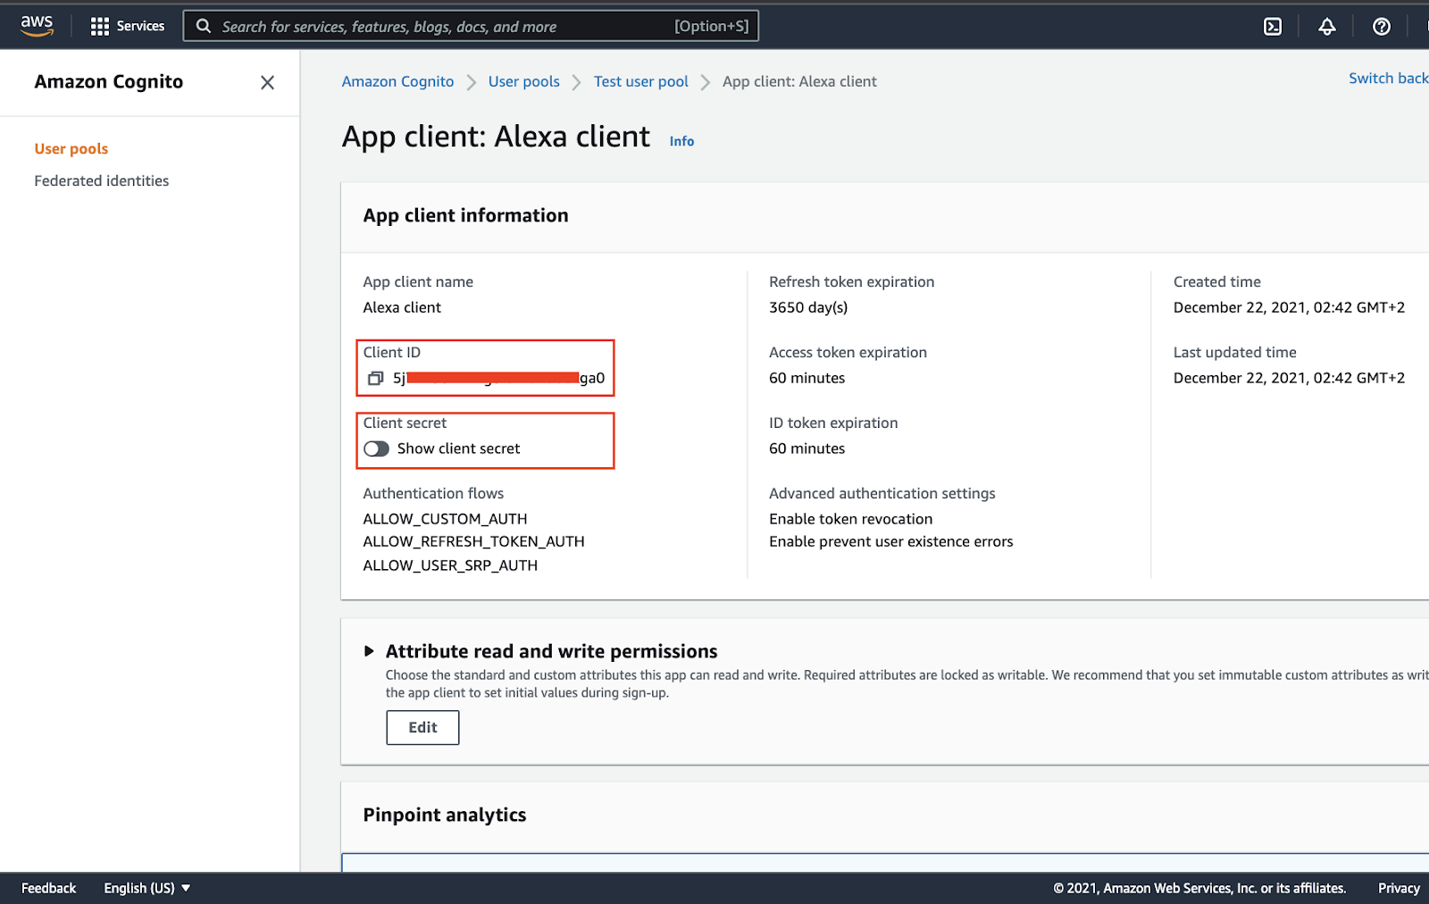Click the Feedback link in footer
Viewport: 1429px width, 904px height.
coord(48,888)
